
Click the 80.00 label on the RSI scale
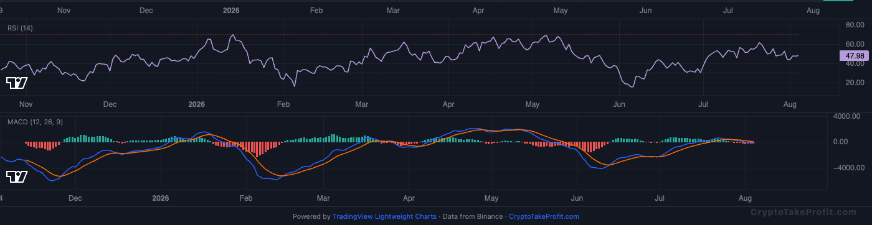click(854, 25)
